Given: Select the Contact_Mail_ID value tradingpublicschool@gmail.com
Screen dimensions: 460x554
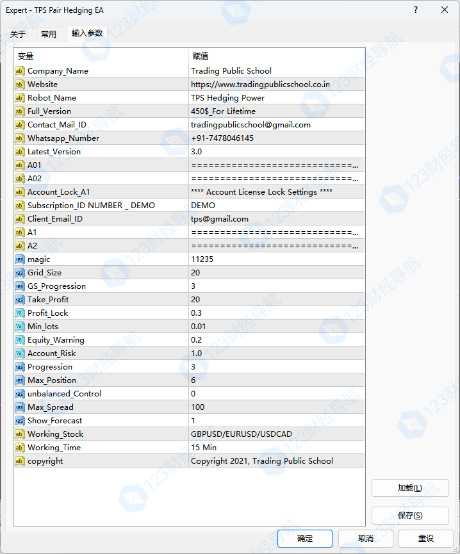Looking at the screenshot, I should pos(251,125).
